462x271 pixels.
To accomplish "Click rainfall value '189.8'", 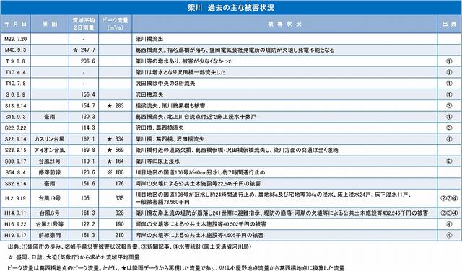I will click(x=88, y=150).
